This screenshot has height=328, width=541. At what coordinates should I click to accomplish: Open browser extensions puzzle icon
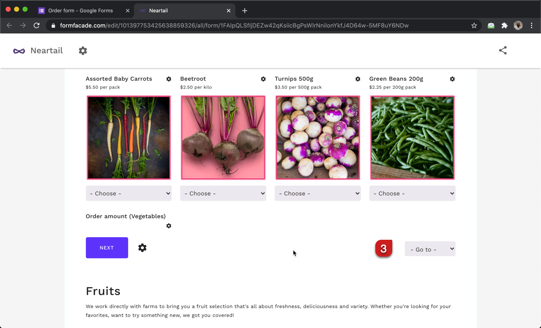504,25
